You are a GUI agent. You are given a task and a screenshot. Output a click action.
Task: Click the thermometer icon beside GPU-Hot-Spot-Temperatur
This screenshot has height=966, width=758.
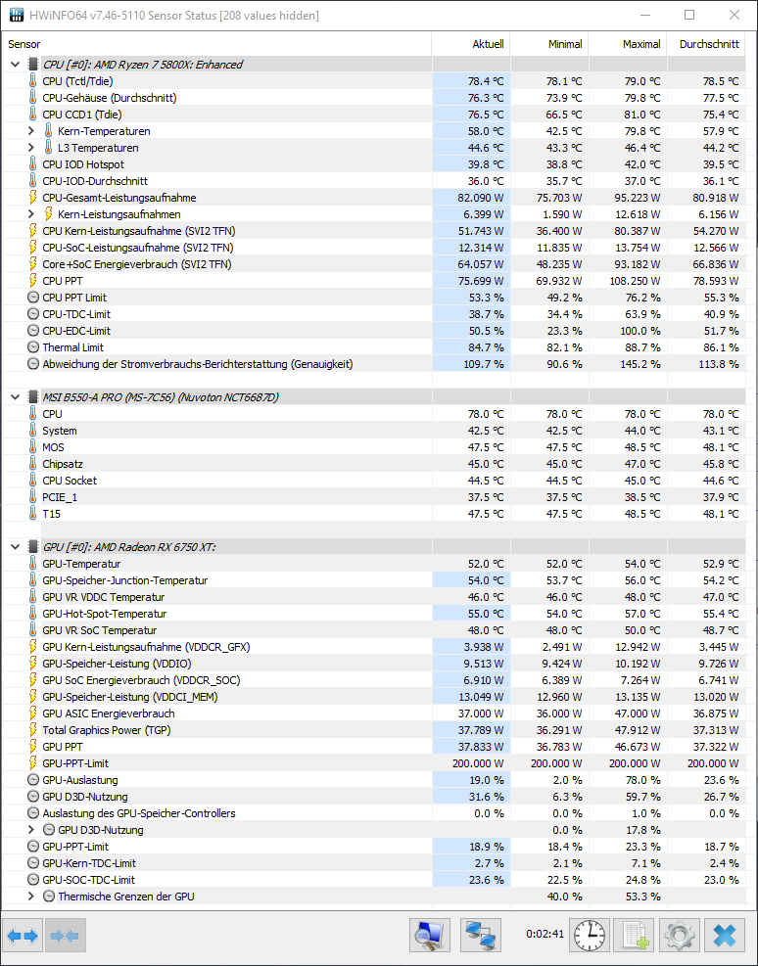tap(33, 613)
